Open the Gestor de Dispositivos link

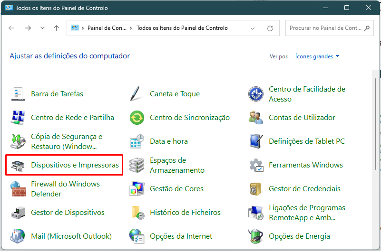point(68,213)
